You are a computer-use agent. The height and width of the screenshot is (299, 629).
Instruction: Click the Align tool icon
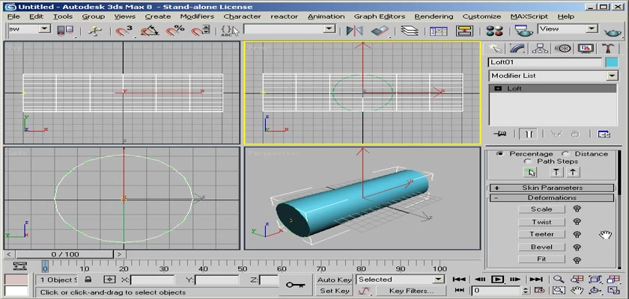pyautogui.click(x=380, y=31)
